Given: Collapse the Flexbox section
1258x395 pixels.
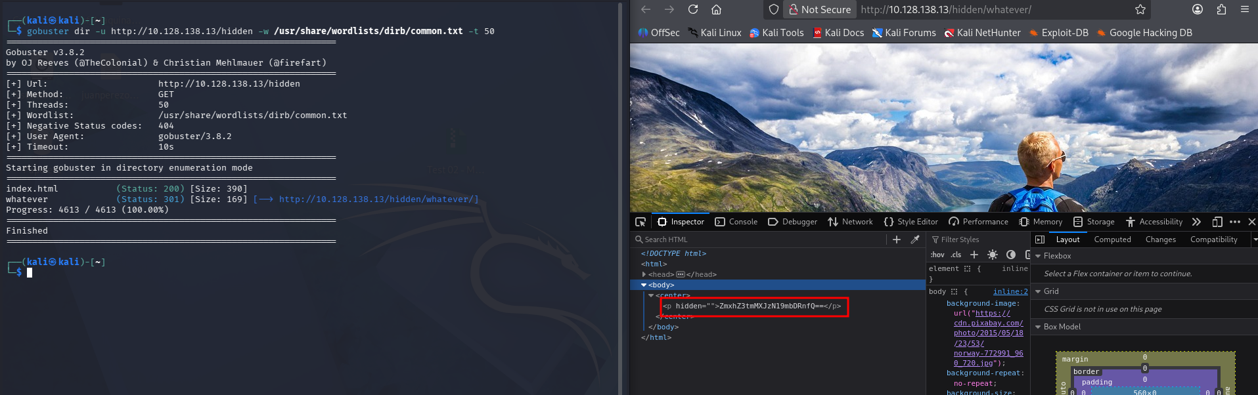Looking at the screenshot, I should coord(1038,256).
